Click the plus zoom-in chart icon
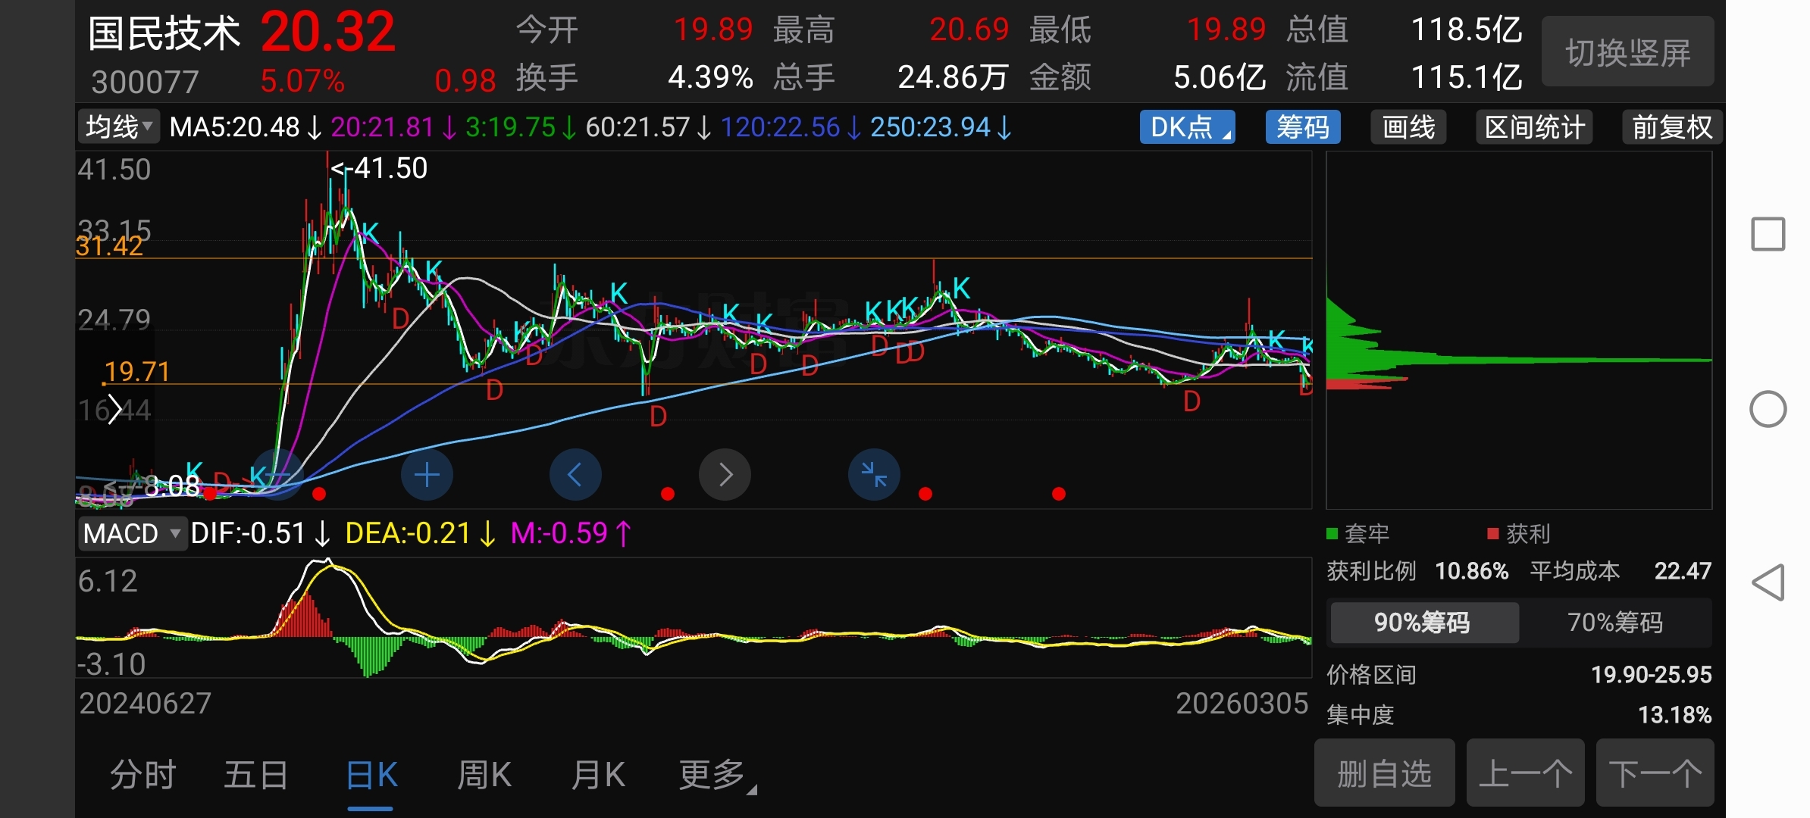Image resolution: width=1810 pixels, height=818 pixels. (427, 475)
